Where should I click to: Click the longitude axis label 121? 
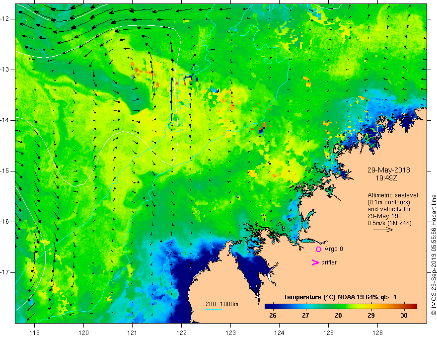pos(133,333)
